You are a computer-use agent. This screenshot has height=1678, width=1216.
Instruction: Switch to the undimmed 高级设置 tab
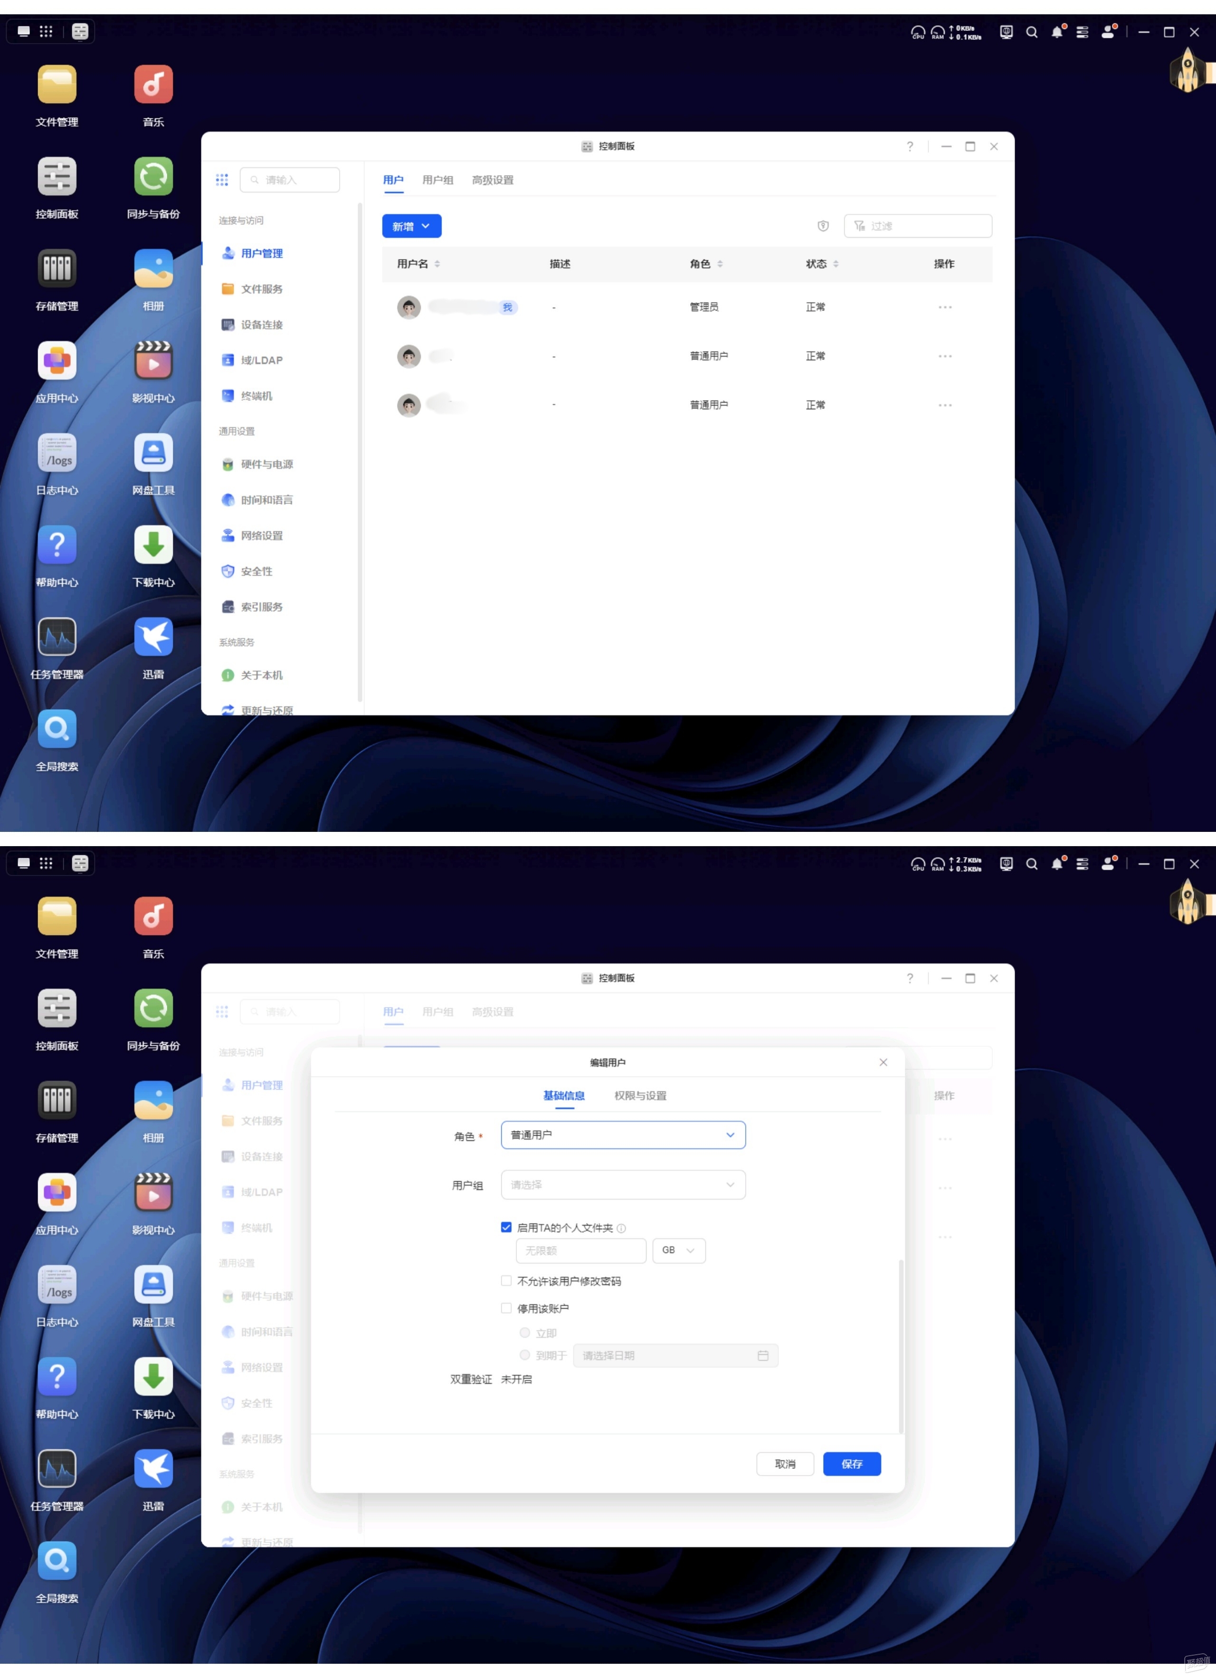[493, 180]
